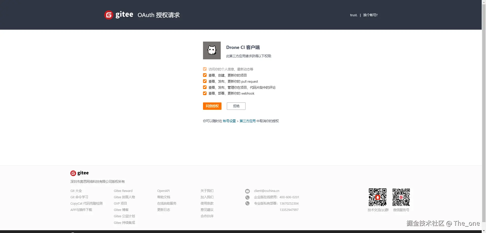Viewport: 486px width, 233px height.
Task: Open the Git 大全 footer link
Action: pos(76,191)
